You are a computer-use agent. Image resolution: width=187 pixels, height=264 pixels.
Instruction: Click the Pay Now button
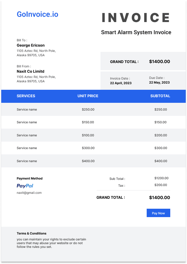pos(158,213)
